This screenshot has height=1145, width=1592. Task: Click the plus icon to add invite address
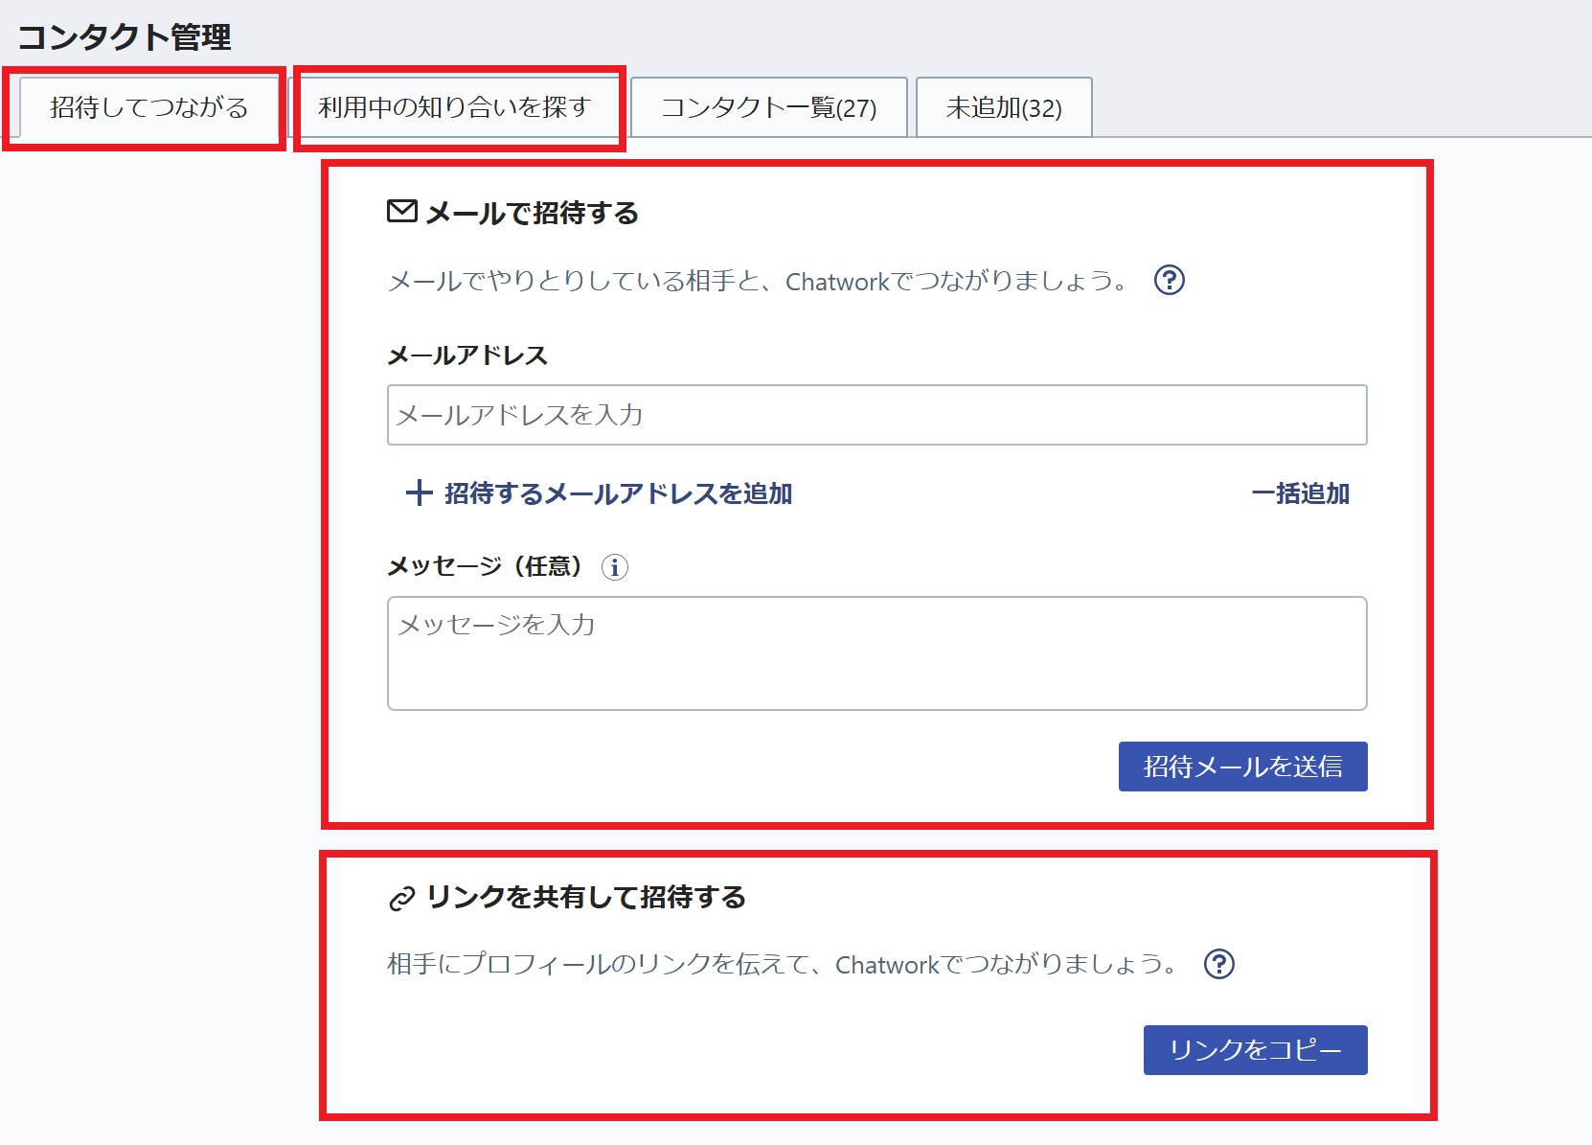click(419, 493)
